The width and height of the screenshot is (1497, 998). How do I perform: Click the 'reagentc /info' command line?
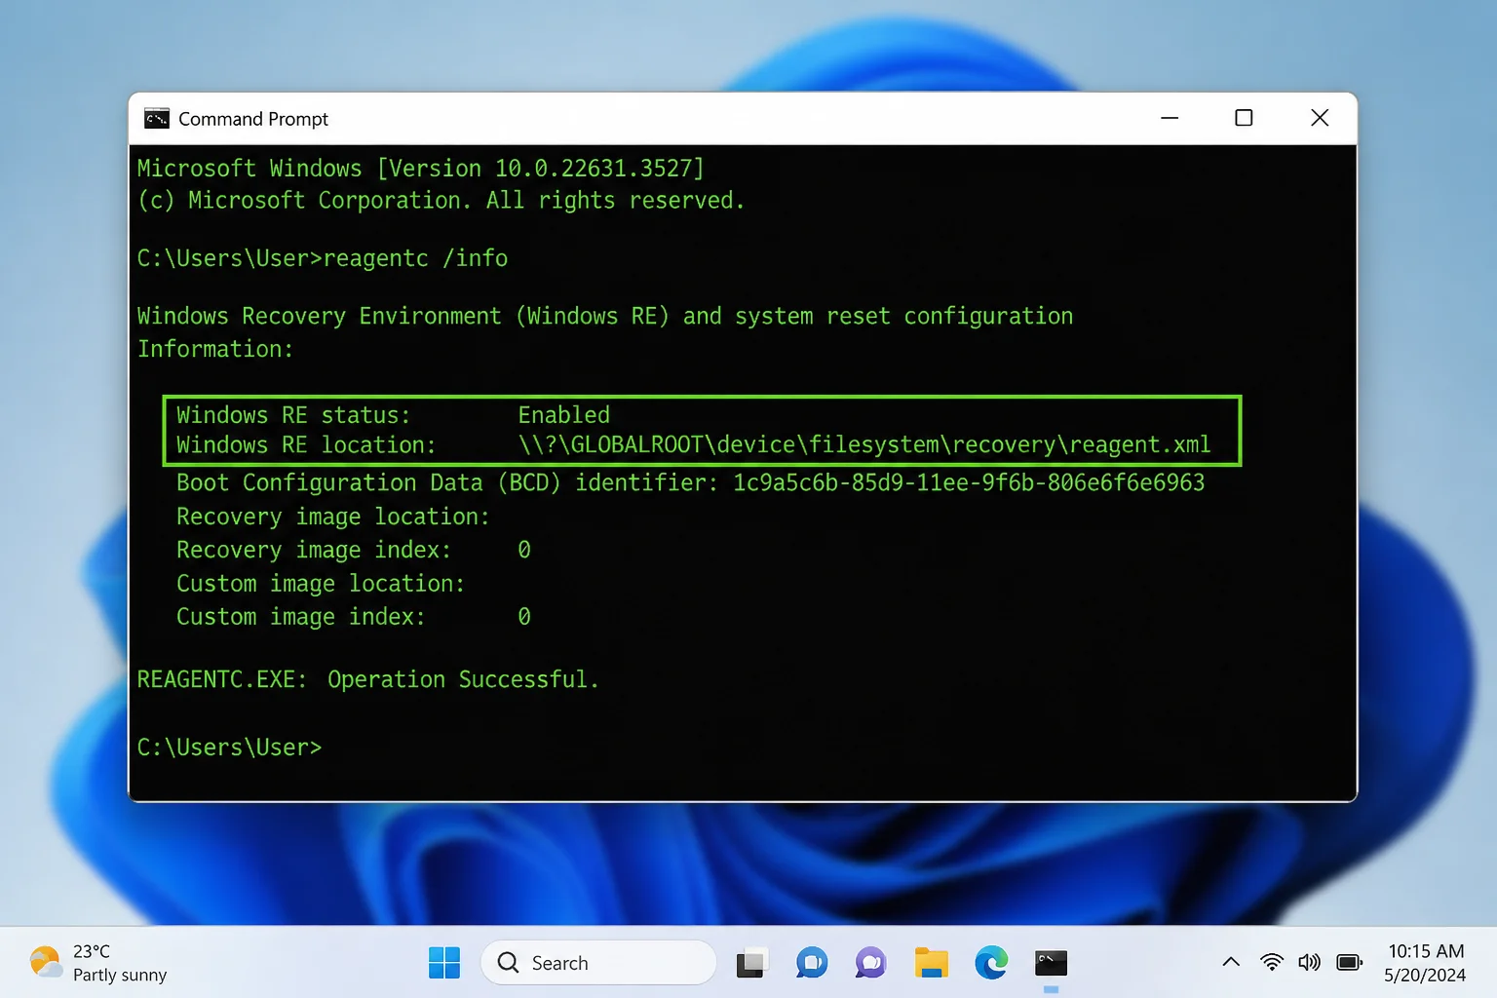point(323,258)
